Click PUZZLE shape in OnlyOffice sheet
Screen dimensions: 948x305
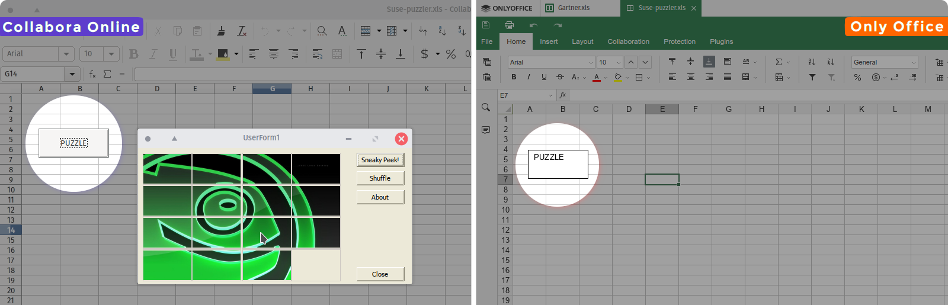coord(558,164)
